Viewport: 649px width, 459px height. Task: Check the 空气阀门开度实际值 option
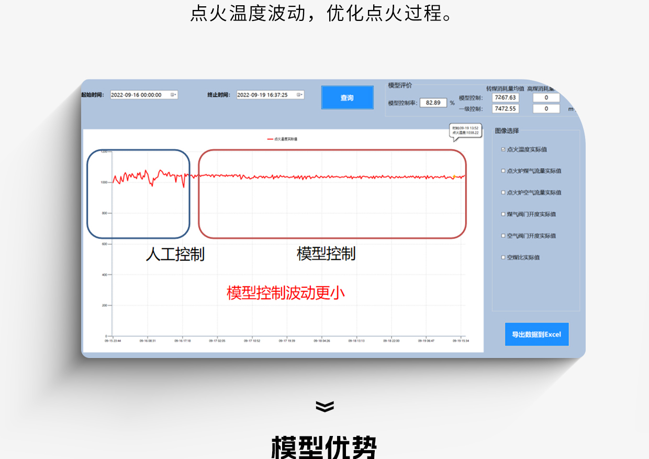[503, 236]
